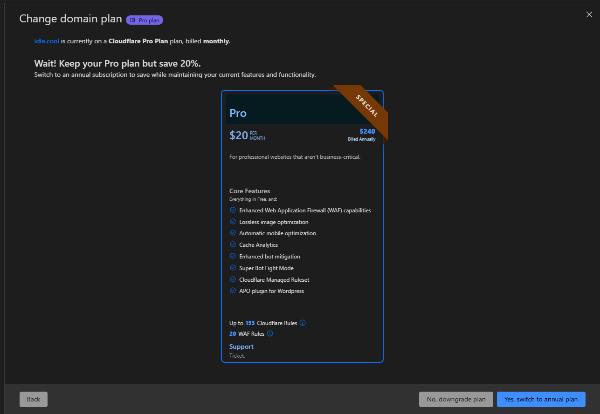Viewport: 600px width, 414px height.
Task: Click the $20 per month price
Action: [247, 136]
